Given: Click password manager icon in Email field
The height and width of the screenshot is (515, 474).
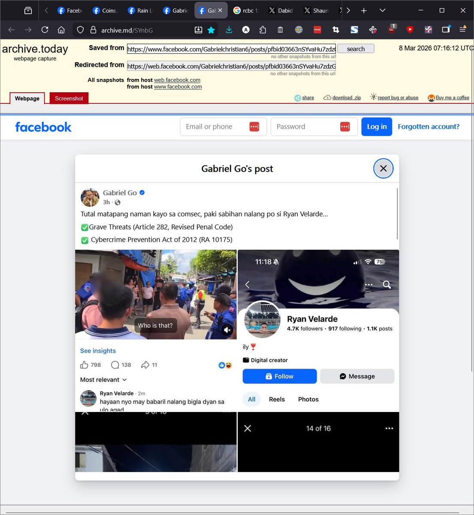Looking at the screenshot, I should [254, 127].
